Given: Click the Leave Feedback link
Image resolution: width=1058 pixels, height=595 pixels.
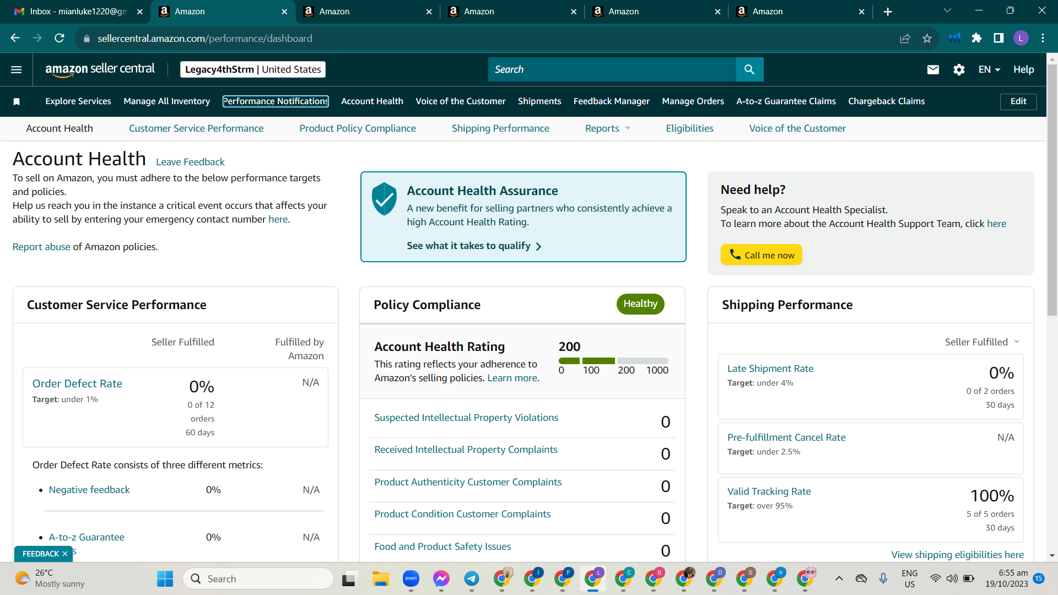Looking at the screenshot, I should point(190,162).
